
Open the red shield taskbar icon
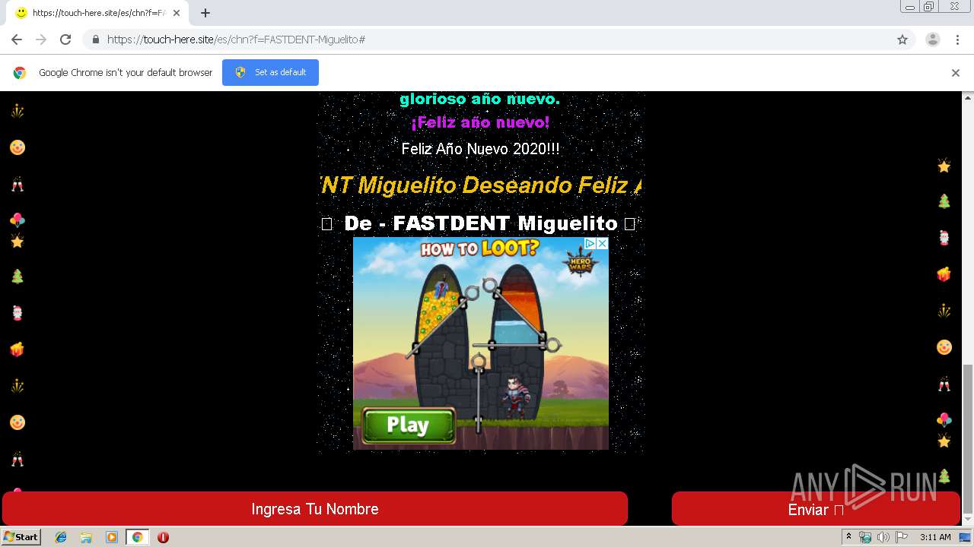coord(163,537)
